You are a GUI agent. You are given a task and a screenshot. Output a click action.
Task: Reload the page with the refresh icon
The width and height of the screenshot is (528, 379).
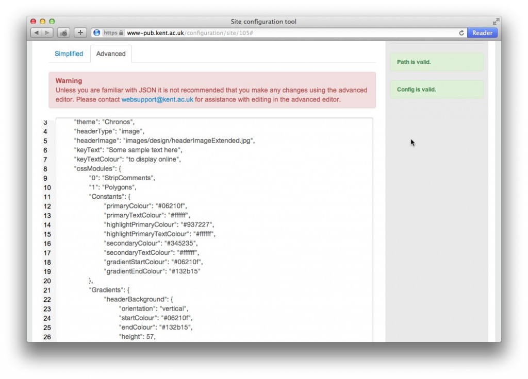pyautogui.click(x=461, y=33)
